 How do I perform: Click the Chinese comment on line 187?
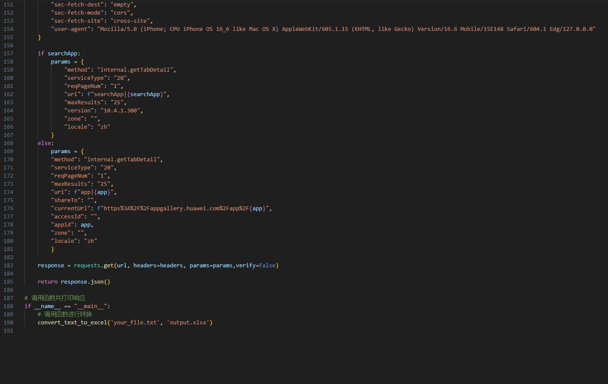(55, 298)
